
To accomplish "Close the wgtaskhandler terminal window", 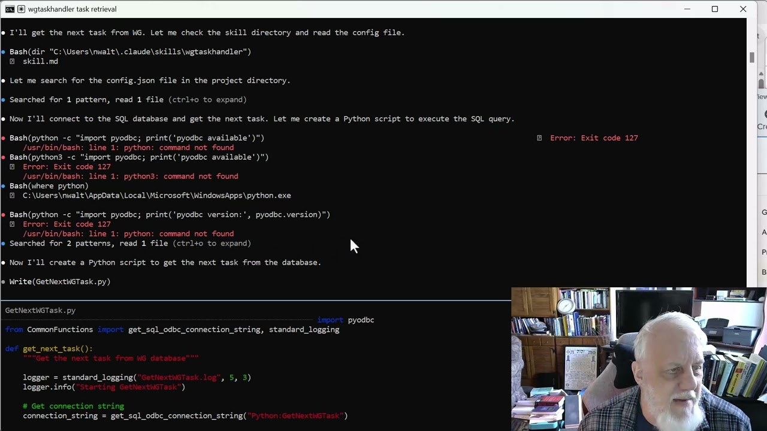I will click(x=743, y=9).
